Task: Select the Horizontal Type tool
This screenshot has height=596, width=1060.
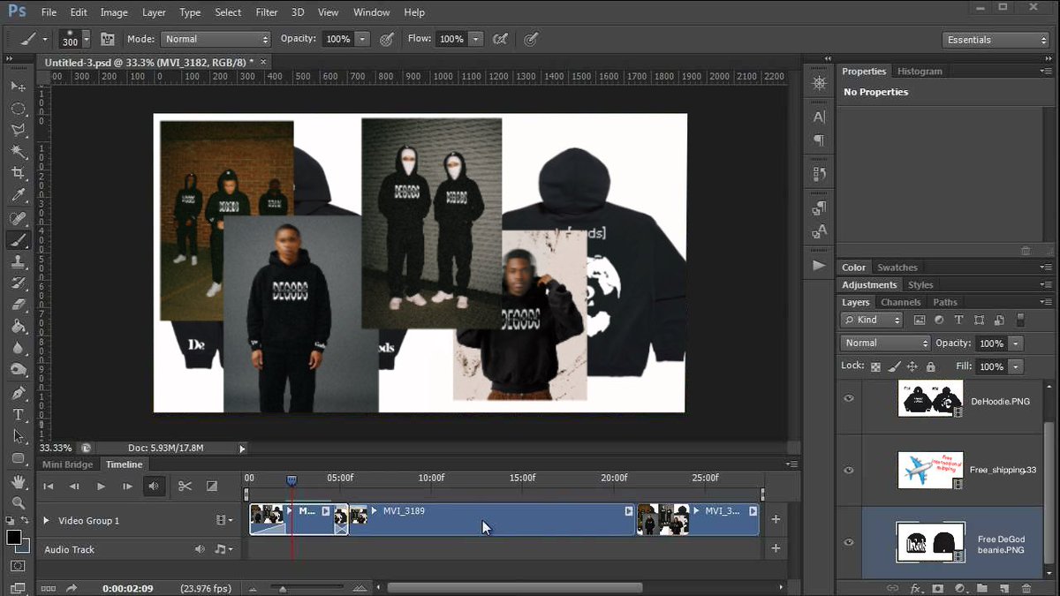Action: pyautogui.click(x=18, y=414)
